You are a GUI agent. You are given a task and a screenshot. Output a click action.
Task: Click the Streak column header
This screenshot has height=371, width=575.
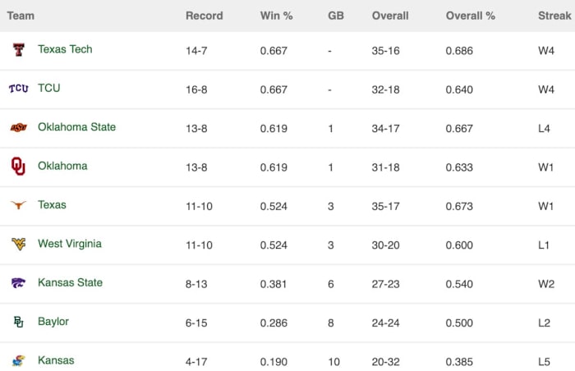(554, 16)
